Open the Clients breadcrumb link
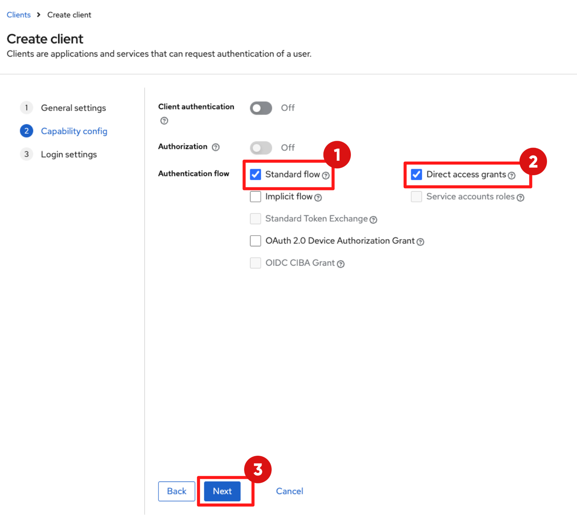 19,15
